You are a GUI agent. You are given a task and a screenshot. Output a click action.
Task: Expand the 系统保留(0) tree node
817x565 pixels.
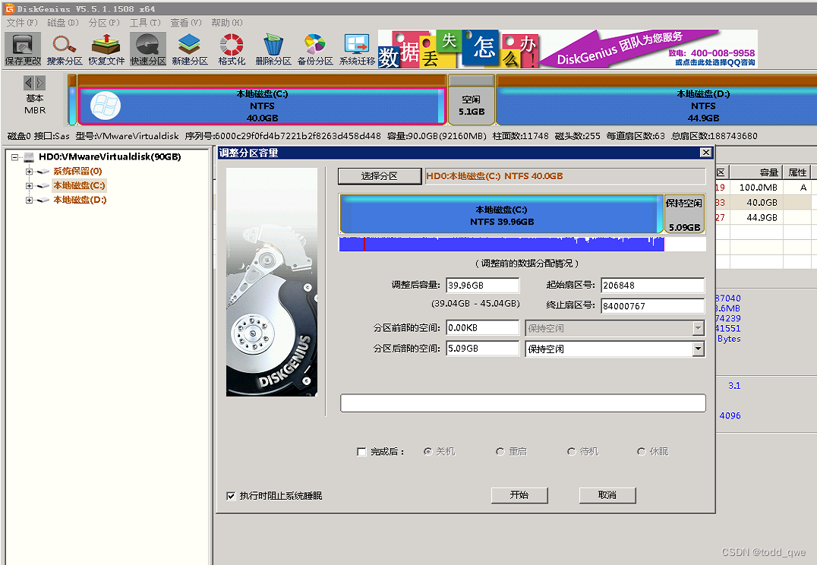[x=29, y=172]
